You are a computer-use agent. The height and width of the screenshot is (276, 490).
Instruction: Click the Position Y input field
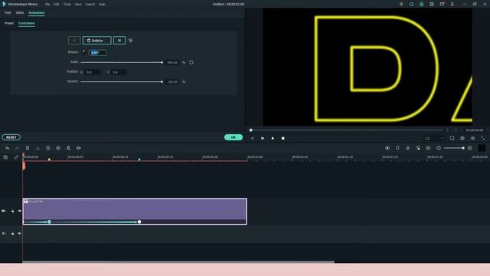[x=119, y=72]
